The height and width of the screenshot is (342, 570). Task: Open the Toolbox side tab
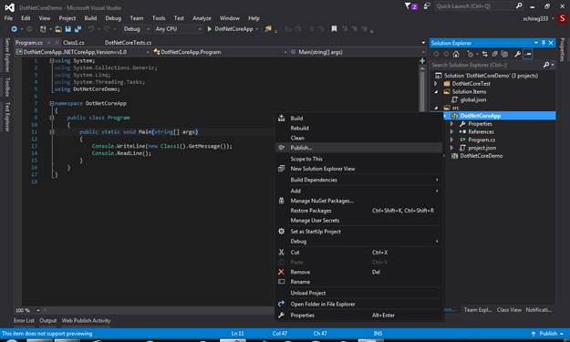(x=7, y=87)
